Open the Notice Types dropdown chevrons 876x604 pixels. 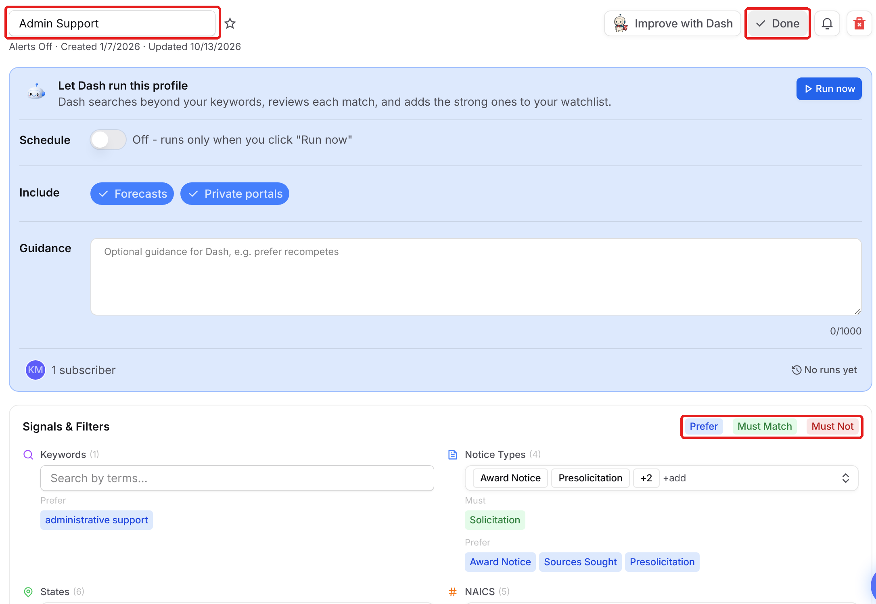pos(846,478)
